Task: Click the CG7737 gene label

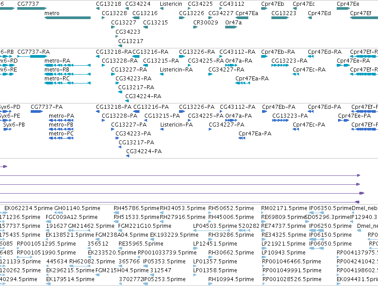Action: tap(28, 4)
